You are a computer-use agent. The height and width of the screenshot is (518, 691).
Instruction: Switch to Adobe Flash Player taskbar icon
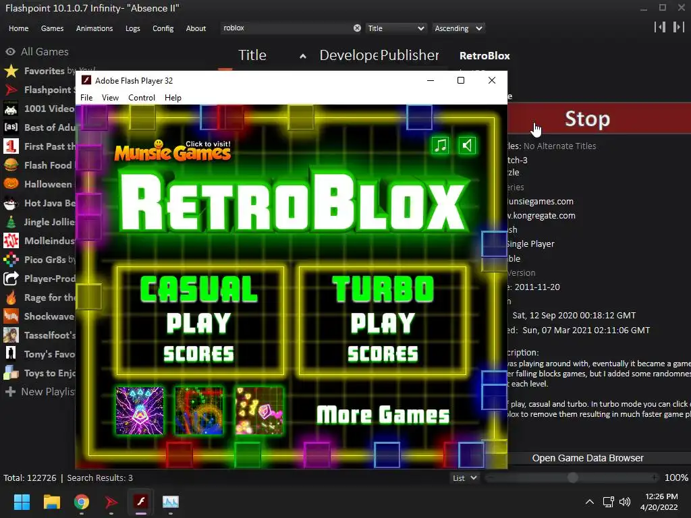point(141,502)
